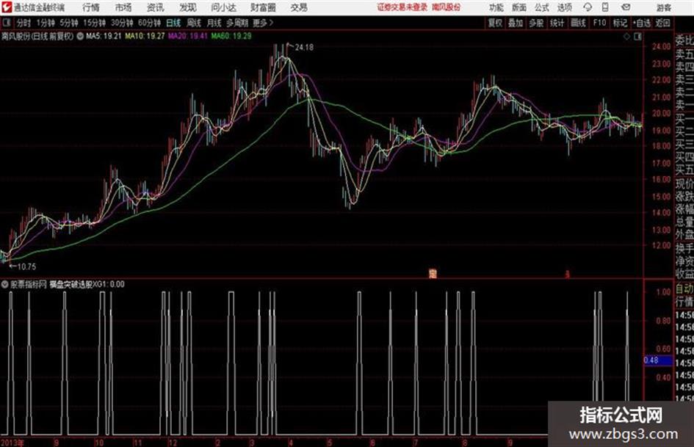694x447 pixels.
Task: Click the 通达信 red logo icon
Action: coord(6,7)
